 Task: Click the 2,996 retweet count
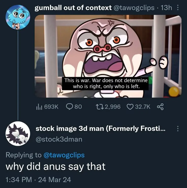tap(113, 107)
